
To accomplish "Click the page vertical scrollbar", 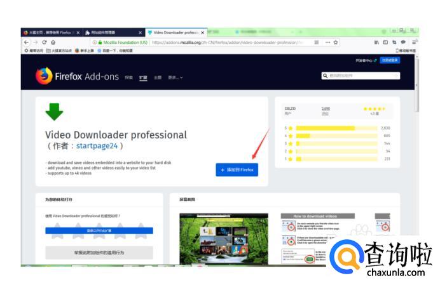I will click(x=416, y=86).
